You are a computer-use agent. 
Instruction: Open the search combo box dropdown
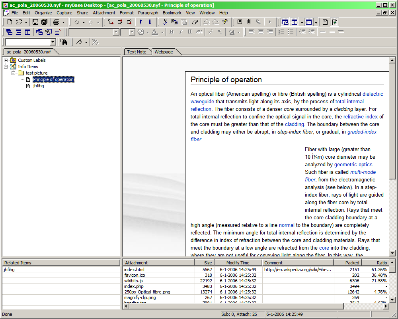53,42
